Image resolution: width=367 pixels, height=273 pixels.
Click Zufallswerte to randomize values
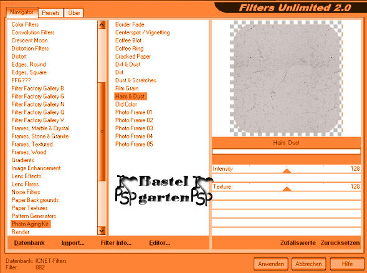298,243
